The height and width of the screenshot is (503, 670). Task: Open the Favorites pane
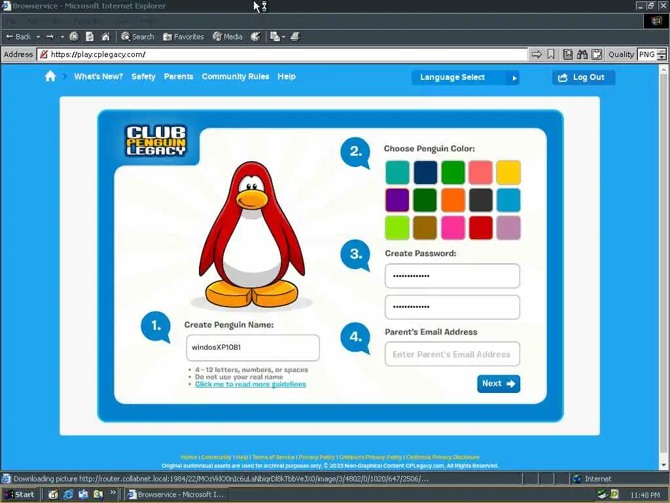(183, 37)
